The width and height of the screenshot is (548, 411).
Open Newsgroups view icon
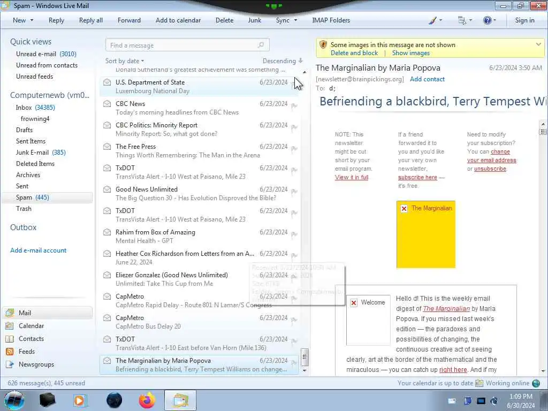click(10, 364)
